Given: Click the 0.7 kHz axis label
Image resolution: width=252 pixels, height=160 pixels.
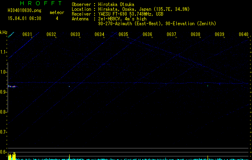Looking at the screenshot, I should (x=3, y=132).
